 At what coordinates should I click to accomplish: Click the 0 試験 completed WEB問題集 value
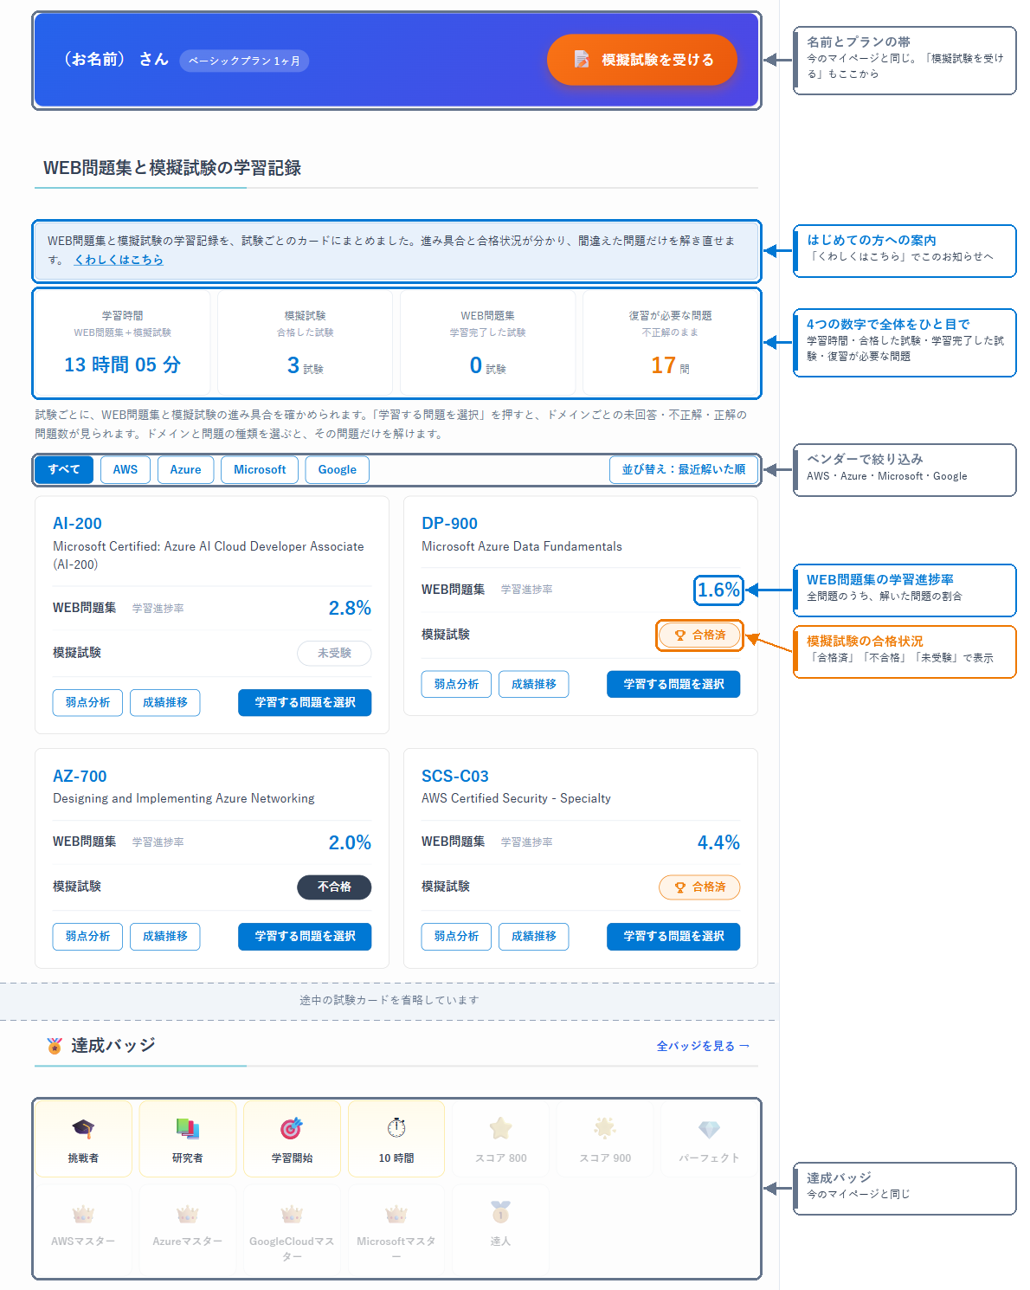[x=487, y=365]
